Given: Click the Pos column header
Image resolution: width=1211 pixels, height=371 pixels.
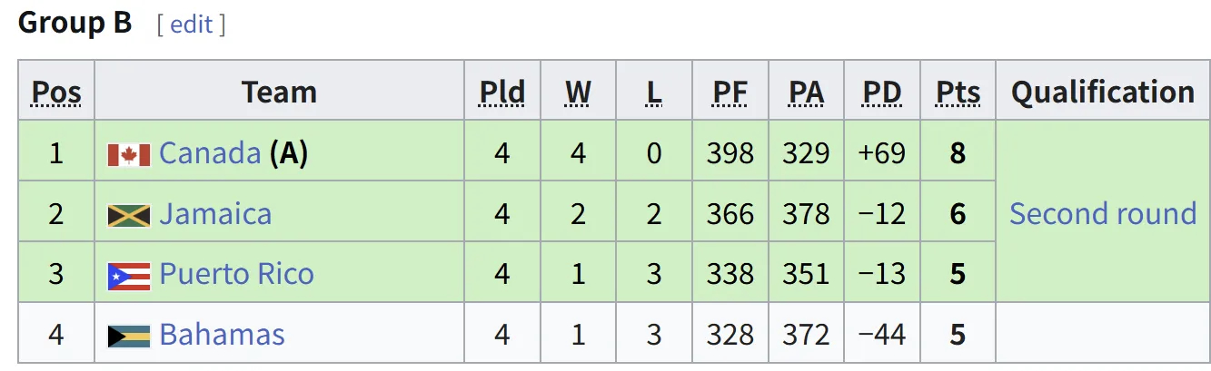Looking at the screenshot, I should (56, 92).
